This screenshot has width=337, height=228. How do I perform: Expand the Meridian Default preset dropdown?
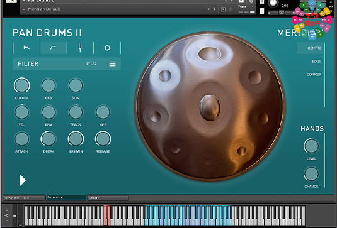click(24, 9)
